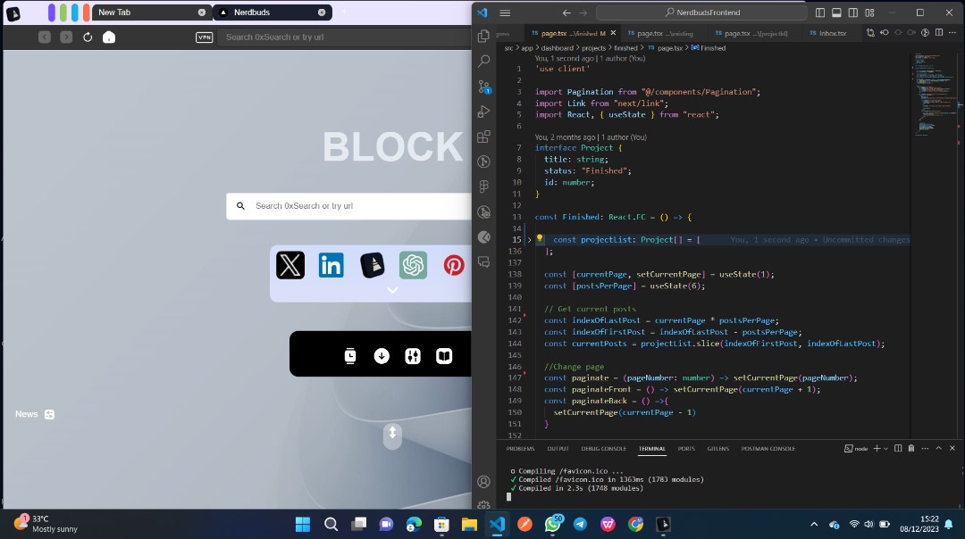Click the green workspace color pill in browser
The image size is (965, 539).
click(63, 12)
